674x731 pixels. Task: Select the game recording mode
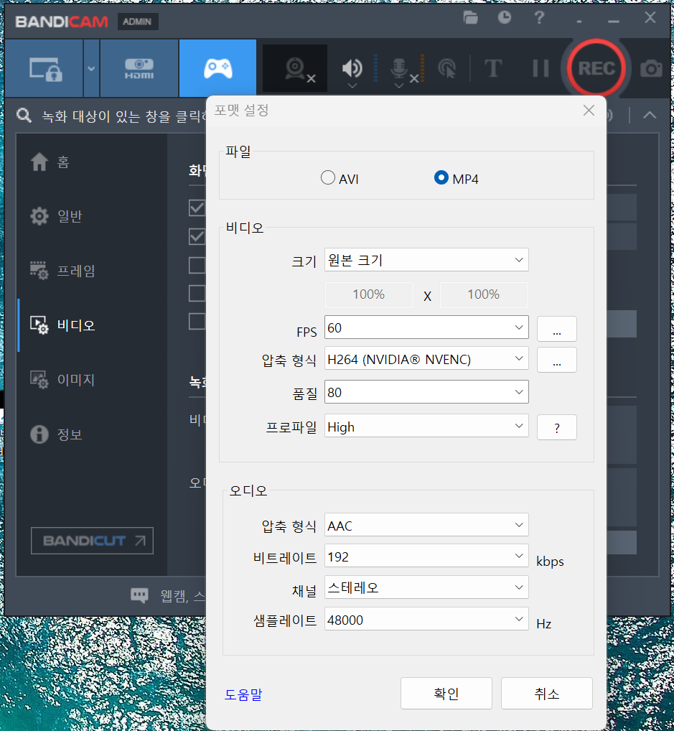coord(217,68)
